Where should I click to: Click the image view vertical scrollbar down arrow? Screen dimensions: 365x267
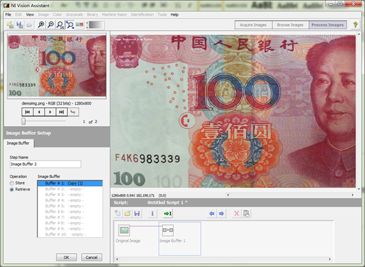(x=358, y=189)
